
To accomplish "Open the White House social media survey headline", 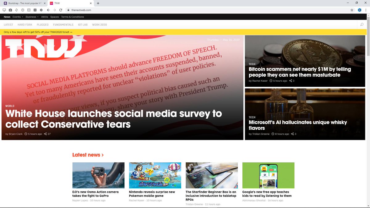I will (x=113, y=119).
